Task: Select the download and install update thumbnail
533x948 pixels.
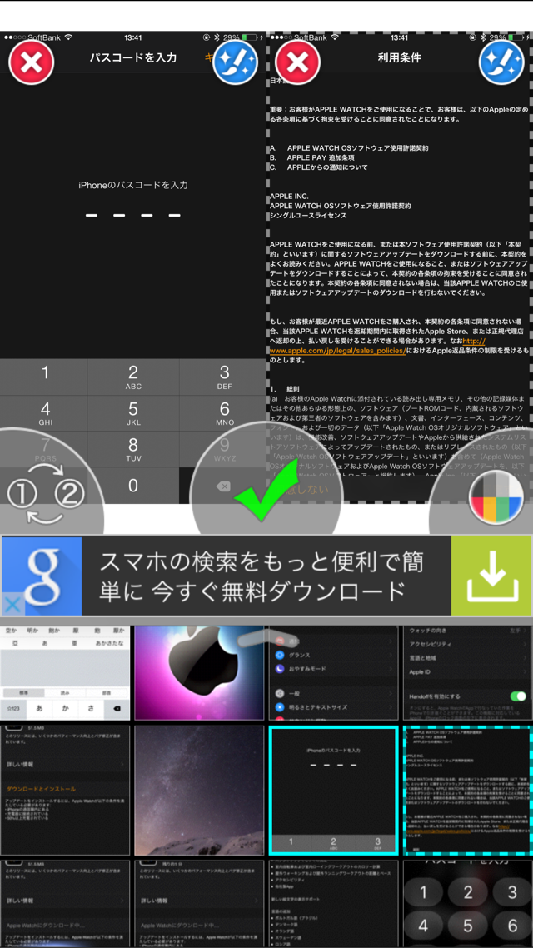Action: click(x=65, y=791)
